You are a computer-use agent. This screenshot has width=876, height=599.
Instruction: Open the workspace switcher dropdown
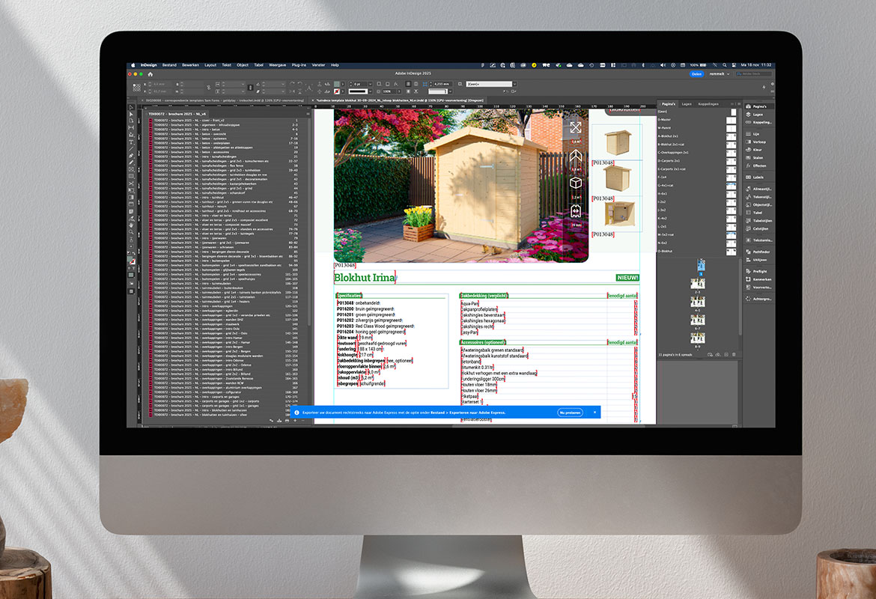pyautogui.click(x=720, y=74)
